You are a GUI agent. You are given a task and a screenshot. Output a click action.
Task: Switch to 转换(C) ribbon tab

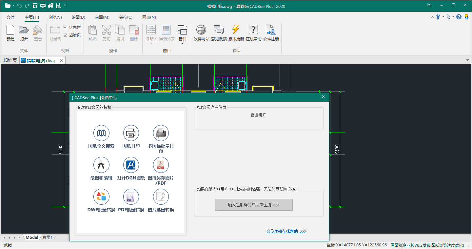[126, 17]
